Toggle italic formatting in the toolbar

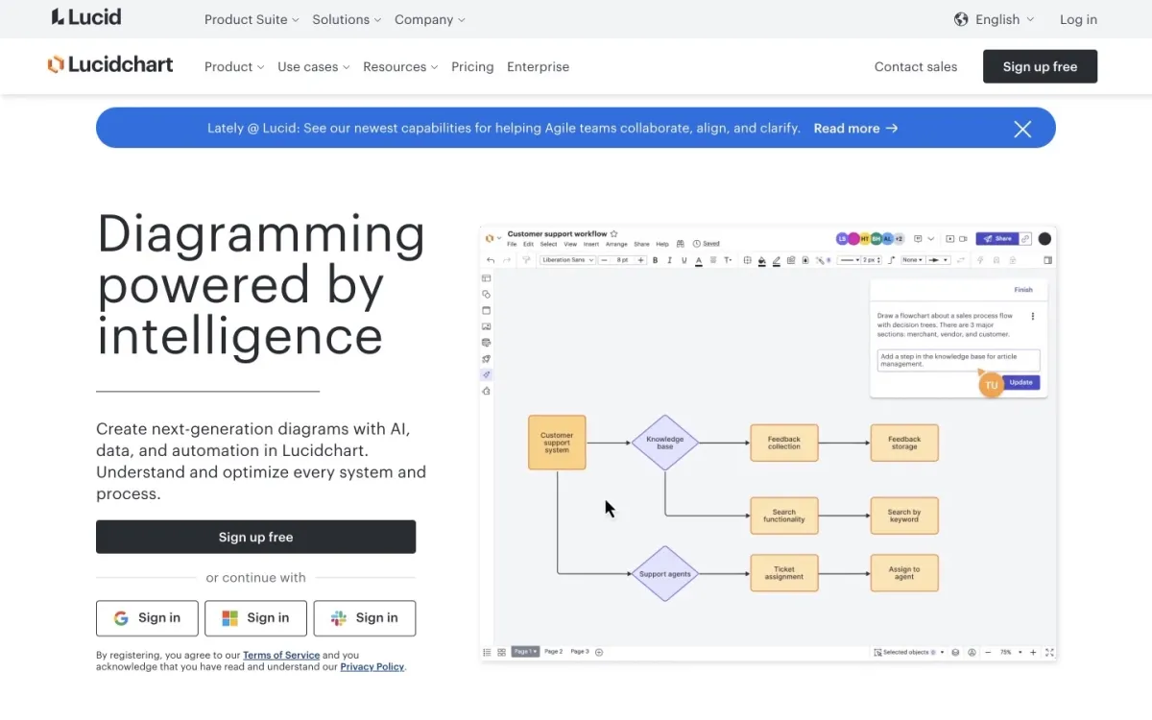click(x=670, y=259)
